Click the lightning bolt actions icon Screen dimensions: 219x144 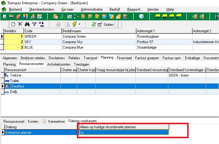(x=74, y=24)
